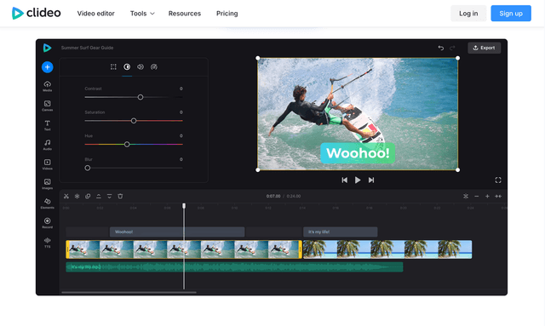Click the Sign up button
This screenshot has height=326, width=545.
pos(511,14)
